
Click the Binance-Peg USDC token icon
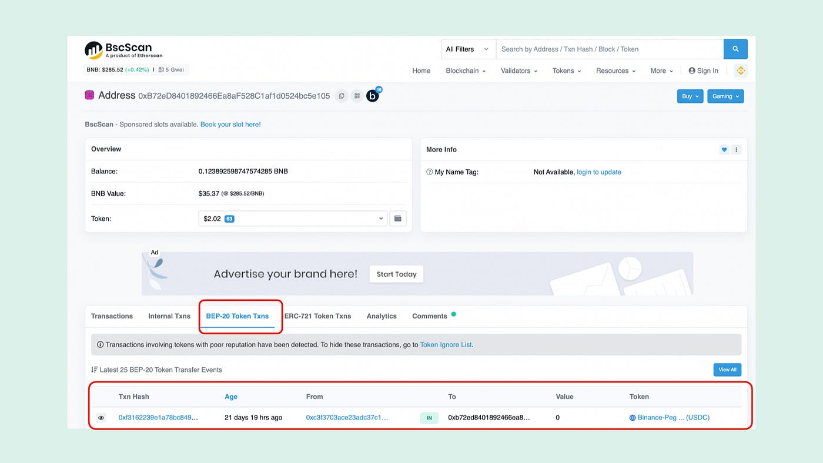tap(633, 418)
